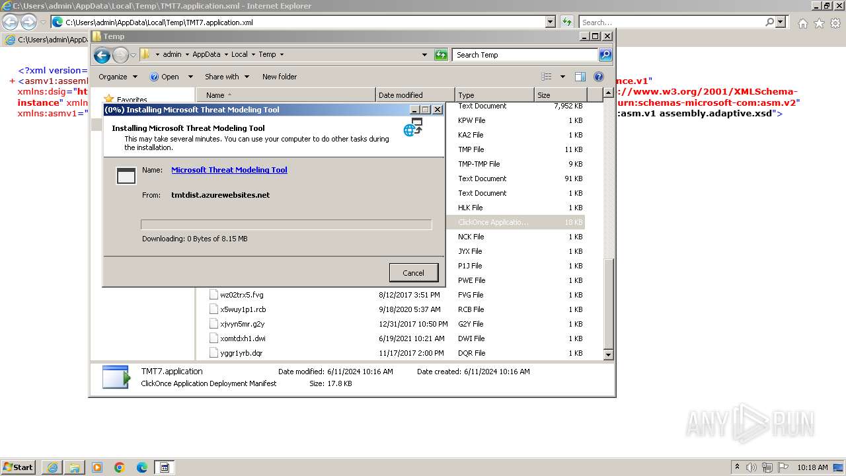Screen dimensions: 846x476
Task: Open Explorer help icon
Action: click(599, 77)
